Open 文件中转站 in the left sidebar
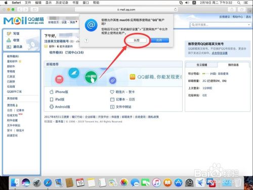This screenshot has height=190, width=253. pyautogui.click(x=14, y=125)
